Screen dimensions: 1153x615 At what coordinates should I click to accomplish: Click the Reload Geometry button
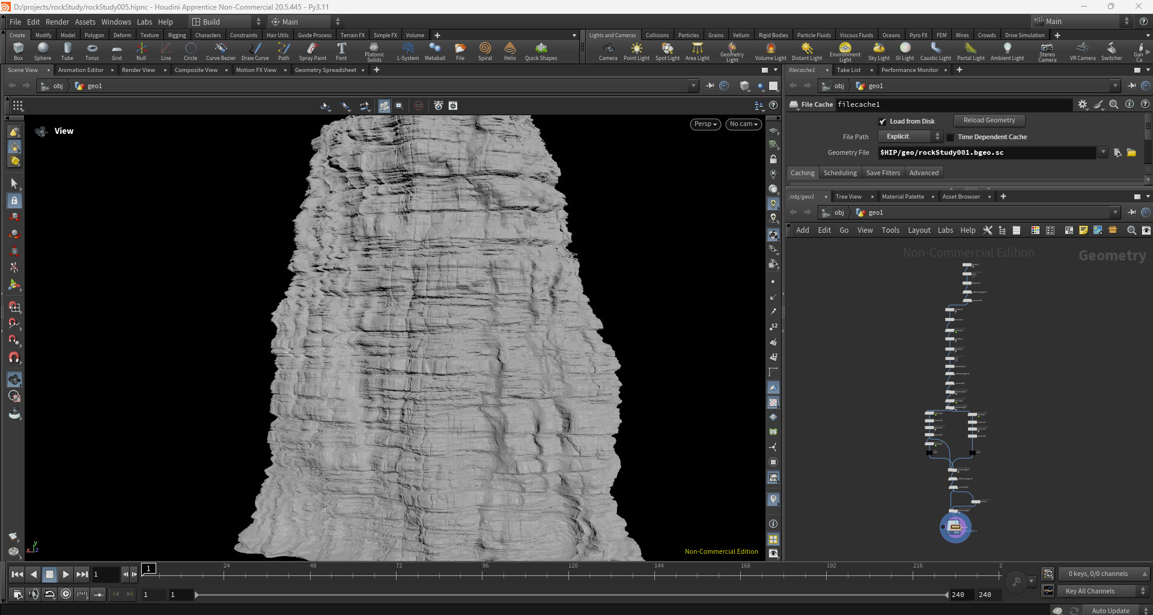coord(989,120)
